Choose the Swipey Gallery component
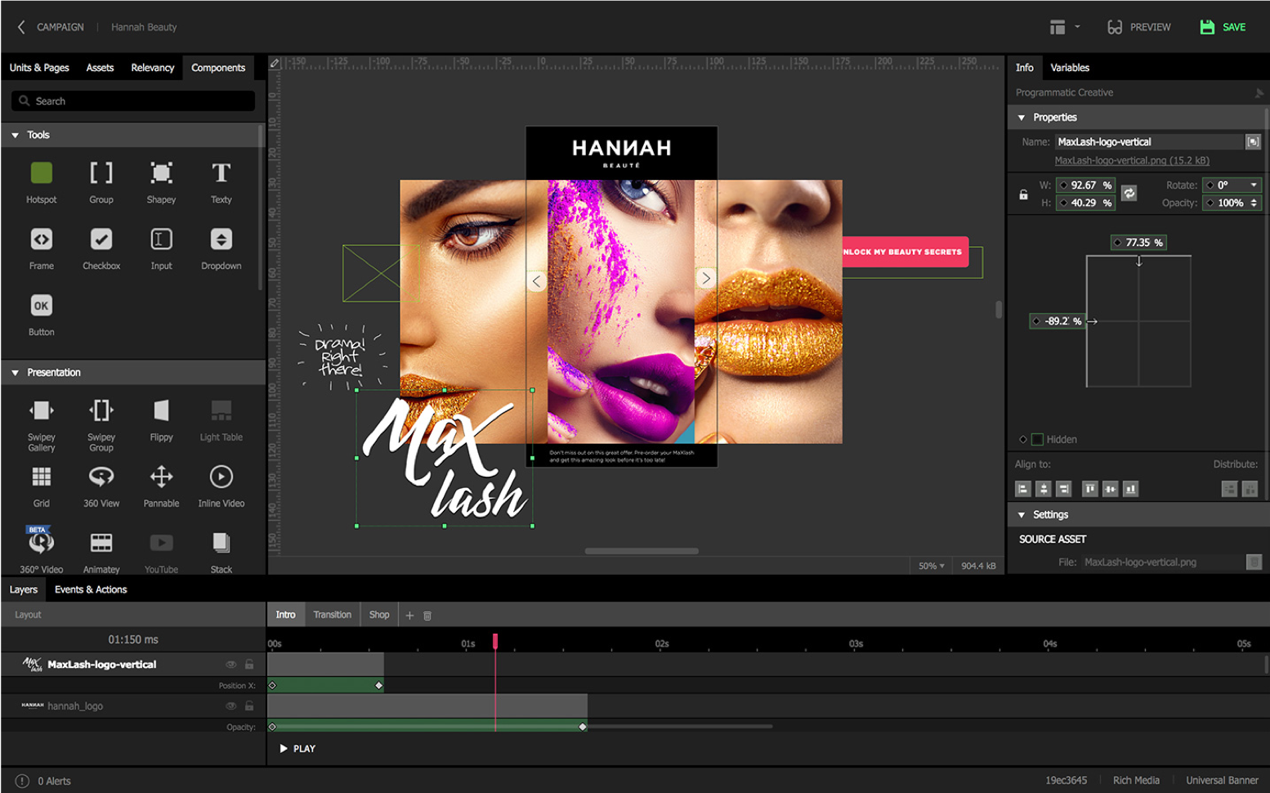Image resolution: width=1270 pixels, height=793 pixels. click(x=41, y=410)
